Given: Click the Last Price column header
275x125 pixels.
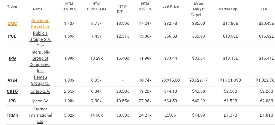Looking at the screenshot, I should click(170, 6).
